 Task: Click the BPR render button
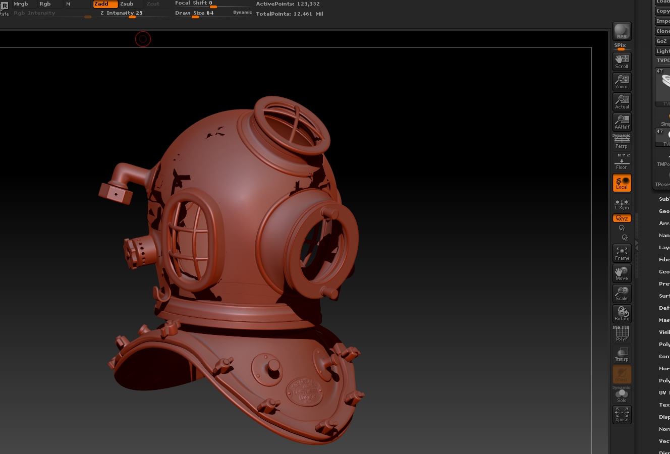coord(622,31)
